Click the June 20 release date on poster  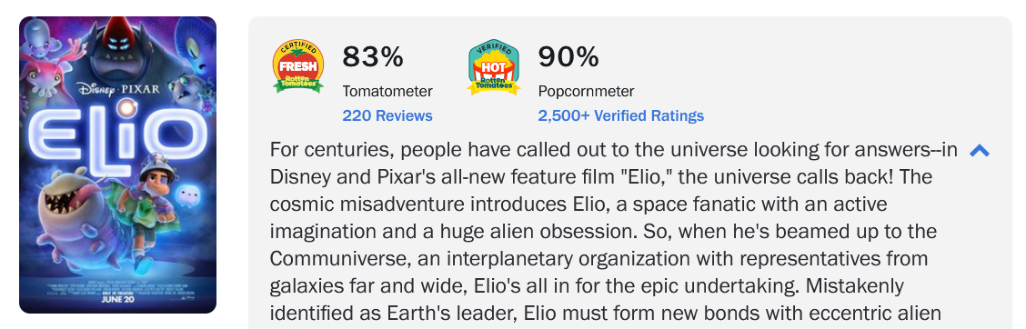118,301
